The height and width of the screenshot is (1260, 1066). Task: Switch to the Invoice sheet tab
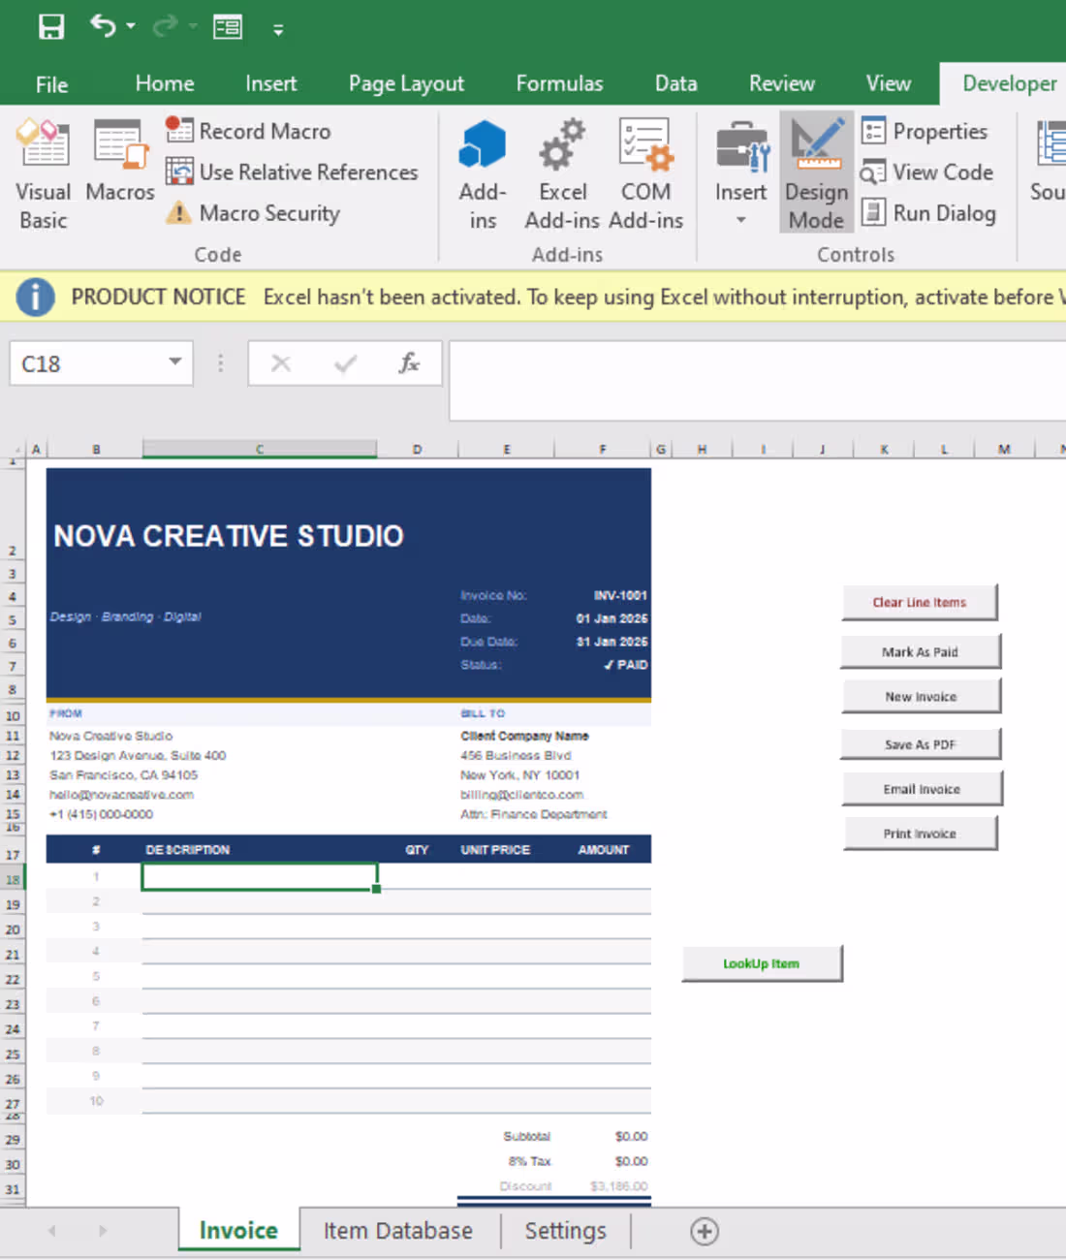tap(238, 1230)
